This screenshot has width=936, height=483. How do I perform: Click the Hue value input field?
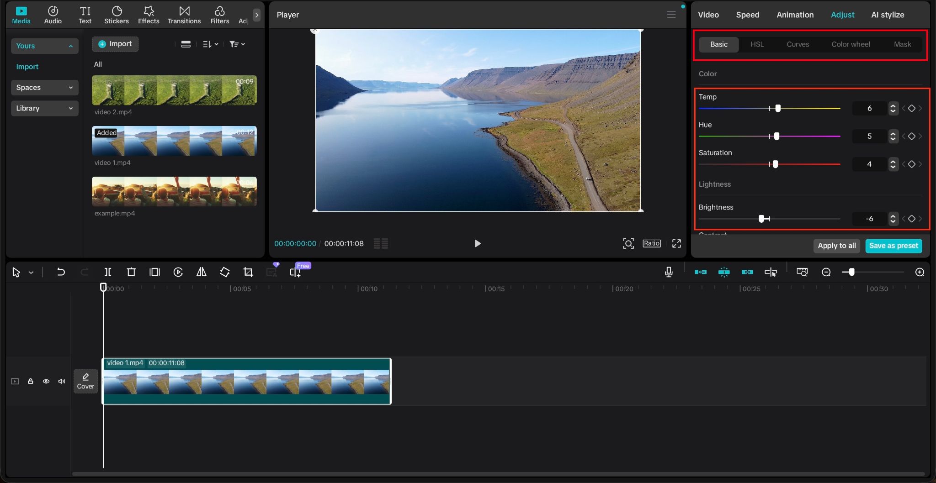(x=869, y=136)
